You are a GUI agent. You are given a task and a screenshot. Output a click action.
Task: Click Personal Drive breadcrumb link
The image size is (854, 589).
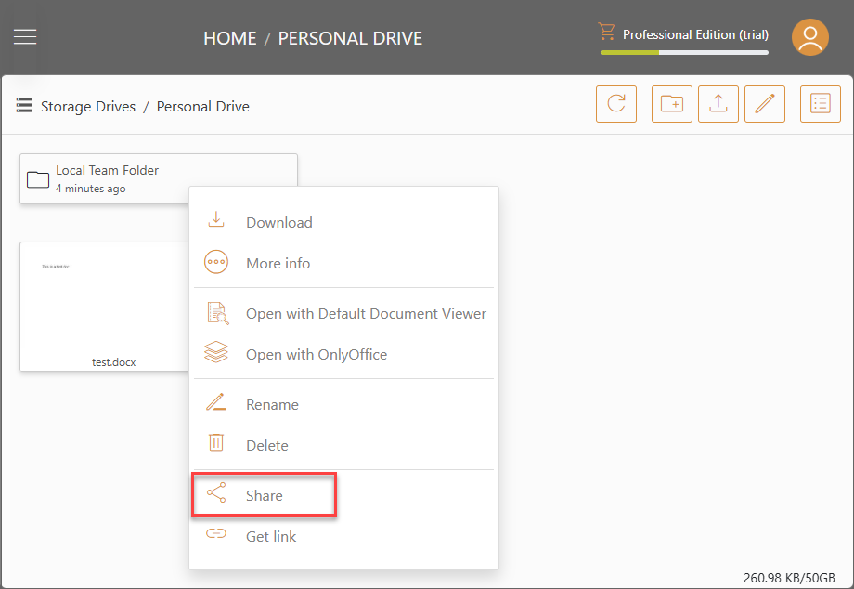pyautogui.click(x=203, y=106)
